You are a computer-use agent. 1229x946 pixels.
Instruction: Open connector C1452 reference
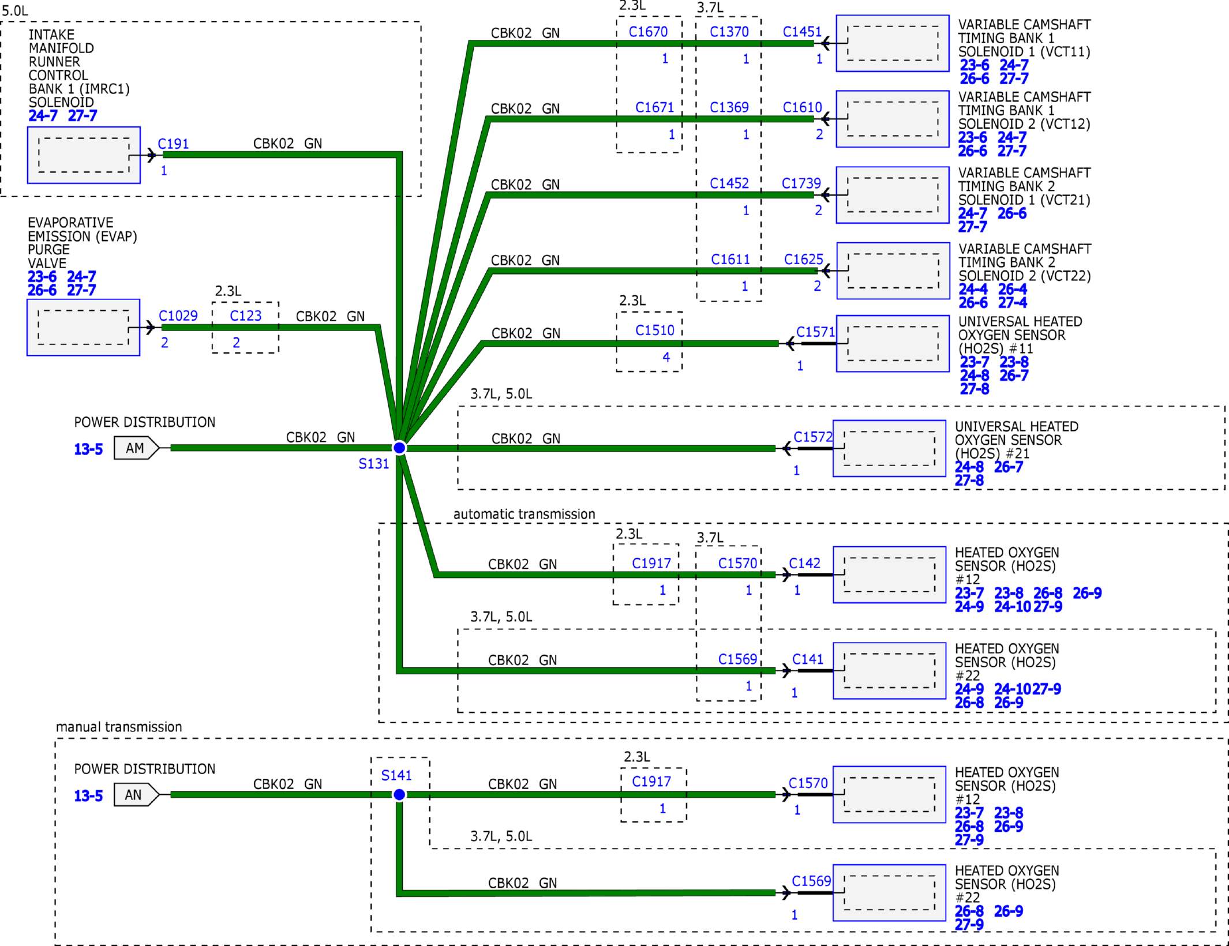tap(729, 183)
